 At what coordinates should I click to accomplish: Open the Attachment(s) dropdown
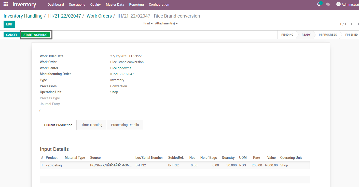tap(165, 23)
